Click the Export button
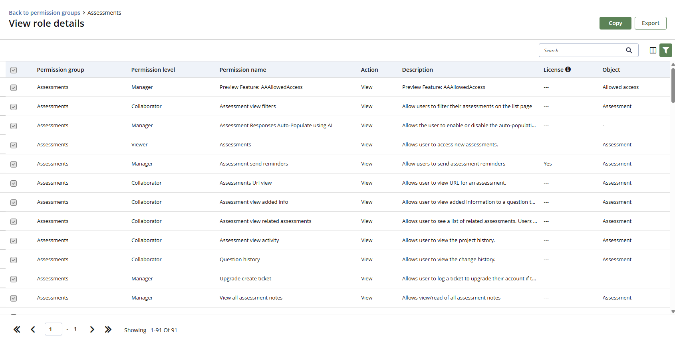 tap(650, 23)
